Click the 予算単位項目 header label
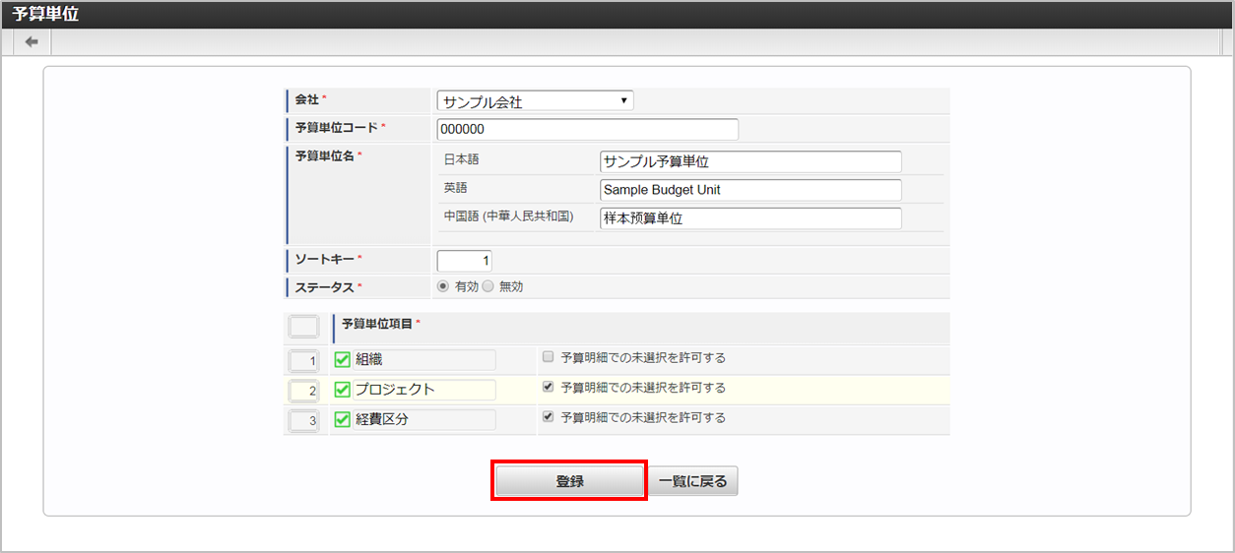 (378, 323)
